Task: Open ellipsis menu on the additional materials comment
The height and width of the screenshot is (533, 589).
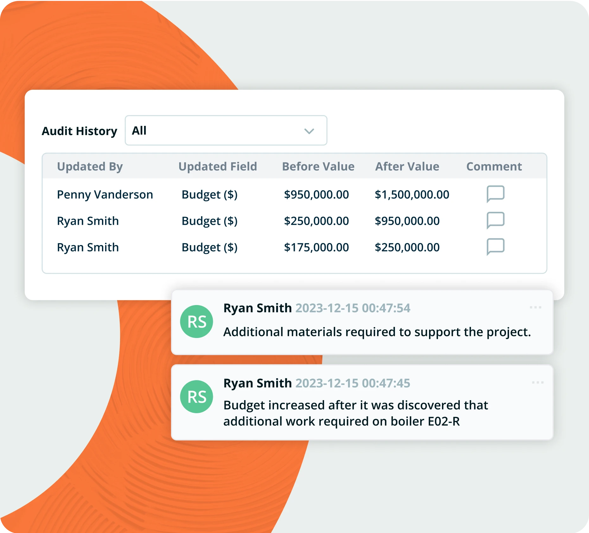Action: tap(535, 307)
